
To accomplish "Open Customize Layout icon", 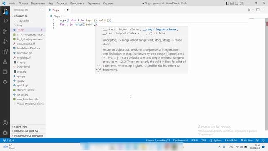I will 241,3.
